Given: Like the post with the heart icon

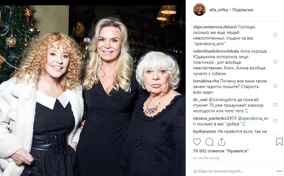Looking at the screenshot, I should click(x=197, y=142).
